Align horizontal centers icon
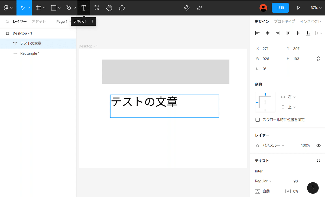The height and width of the screenshot is (197, 325). click(268, 33)
